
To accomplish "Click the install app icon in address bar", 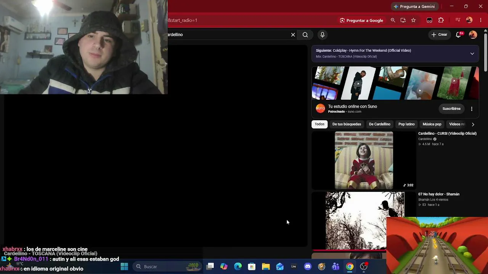I will coord(403,20).
